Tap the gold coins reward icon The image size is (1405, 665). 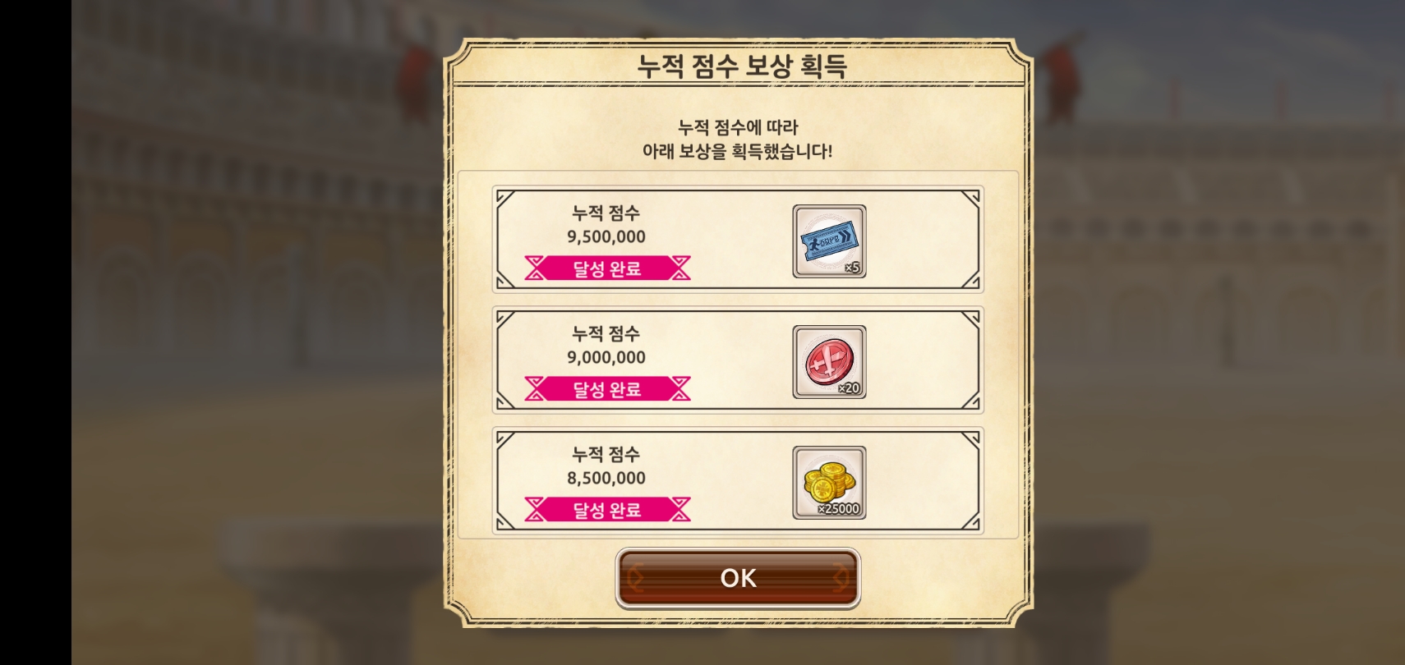point(829,483)
